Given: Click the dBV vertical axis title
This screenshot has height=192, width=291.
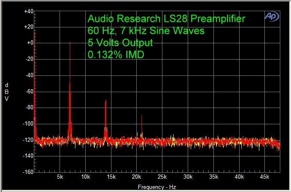Looking at the screenshot, I should (x=6, y=92).
